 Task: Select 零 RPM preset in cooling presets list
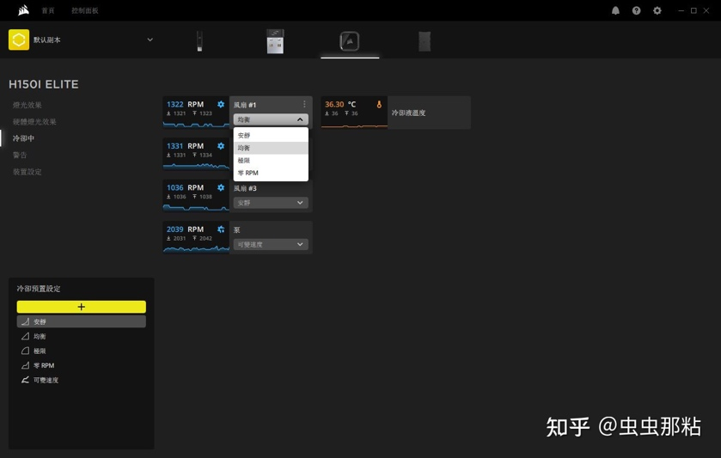point(82,365)
